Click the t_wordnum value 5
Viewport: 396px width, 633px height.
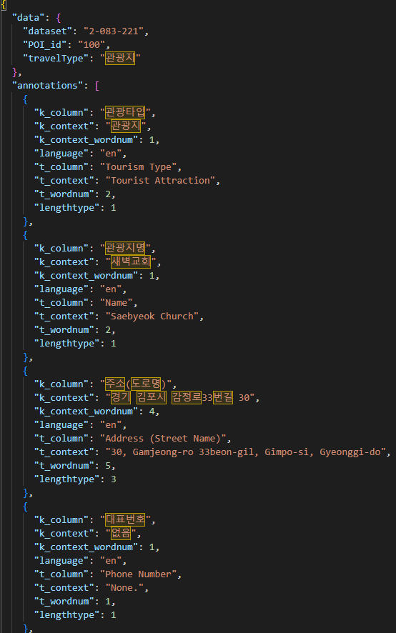click(108, 466)
